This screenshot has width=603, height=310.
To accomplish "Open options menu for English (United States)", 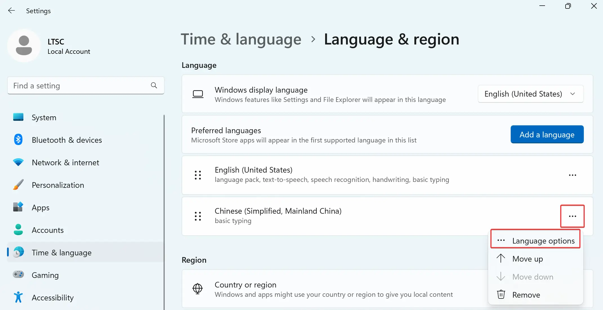I will pyautogui.click(x=572, y=175).
